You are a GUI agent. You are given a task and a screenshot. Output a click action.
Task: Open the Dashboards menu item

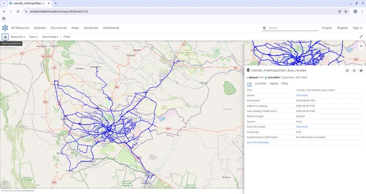pos(111,28)
